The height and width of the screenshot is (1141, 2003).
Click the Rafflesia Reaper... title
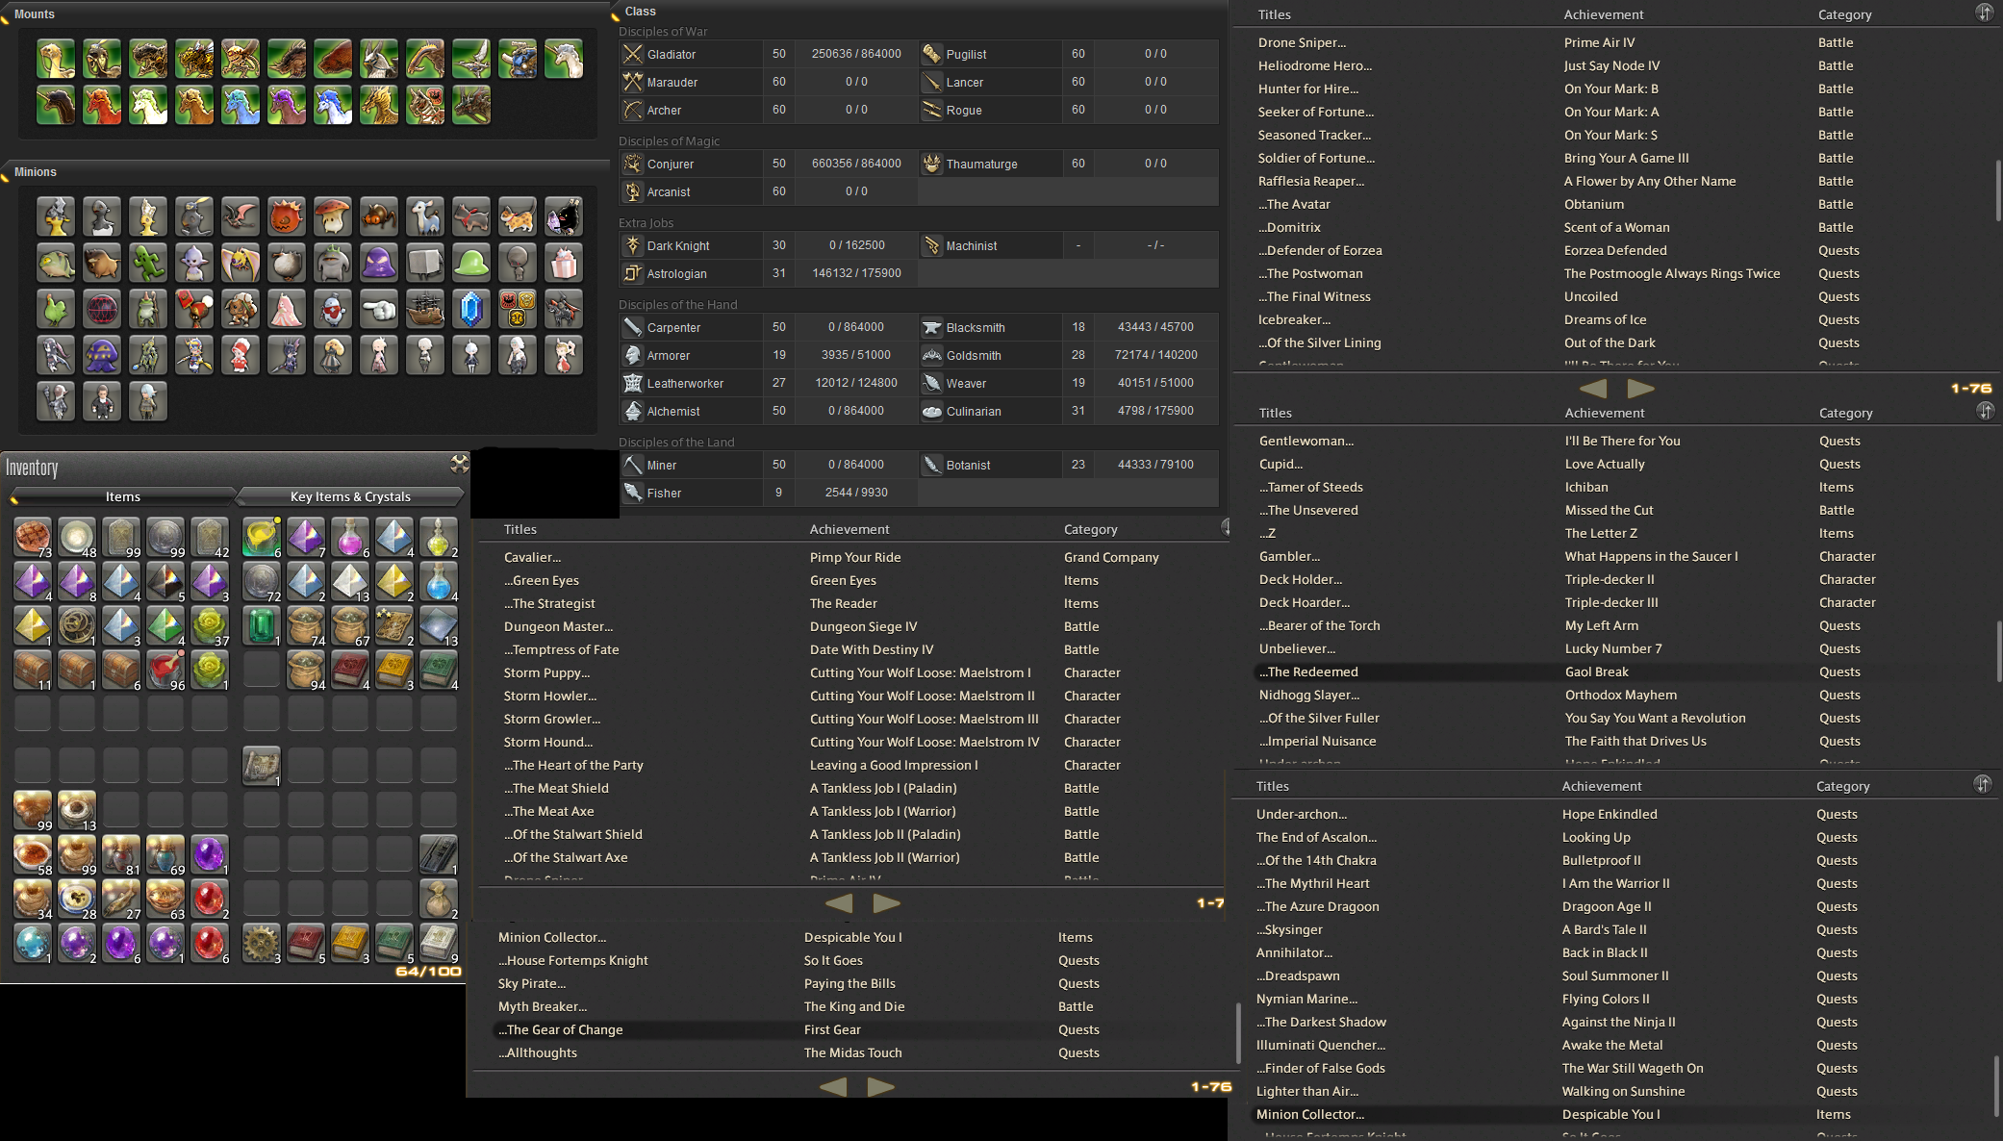pos(1311,181)
